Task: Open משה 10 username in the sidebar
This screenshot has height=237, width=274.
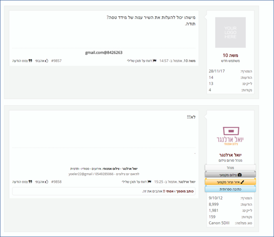Action: click(230, 55)
